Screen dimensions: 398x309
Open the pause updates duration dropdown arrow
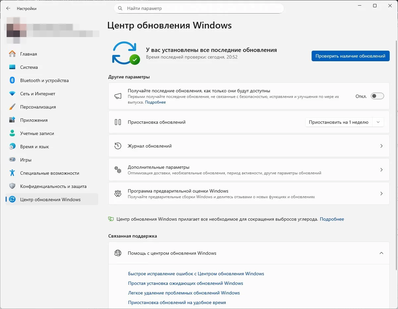pyautogui.click(x=378, y=122)
